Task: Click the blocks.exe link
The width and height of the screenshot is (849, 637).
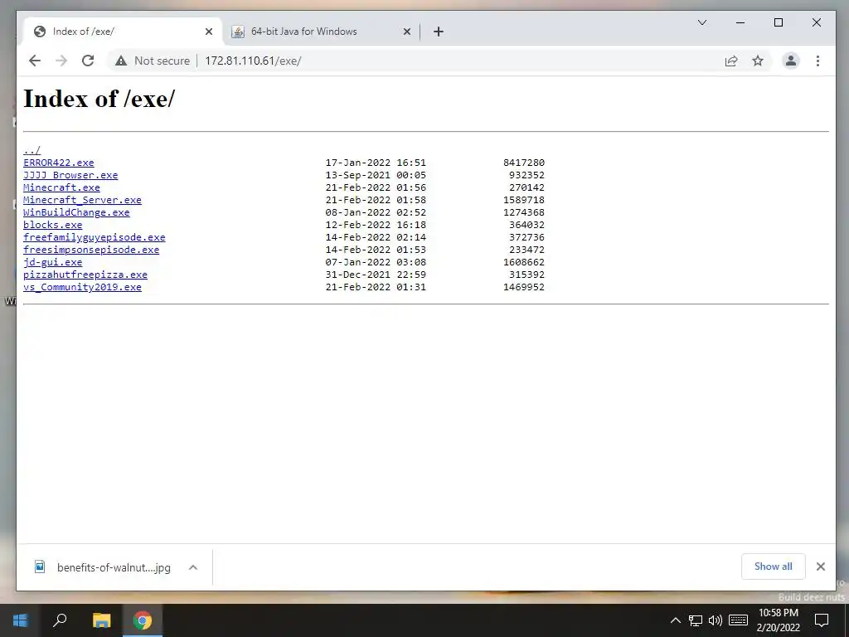Action: 52,225
